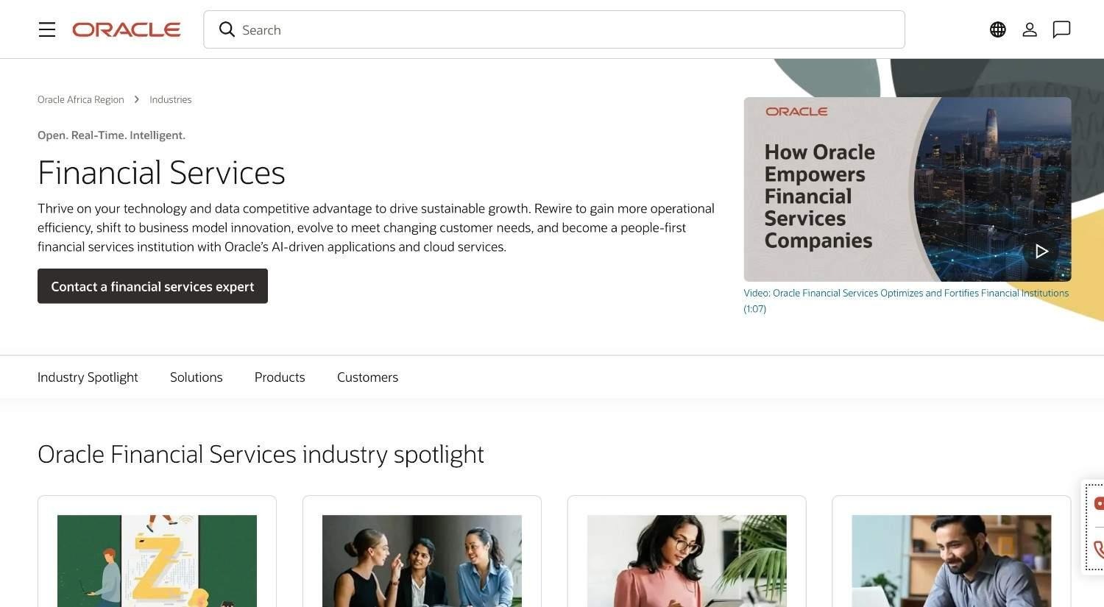Open the user account icon
This screenshot has height=607, width=1104.
pyautogui.click(x=1030, y=29)
